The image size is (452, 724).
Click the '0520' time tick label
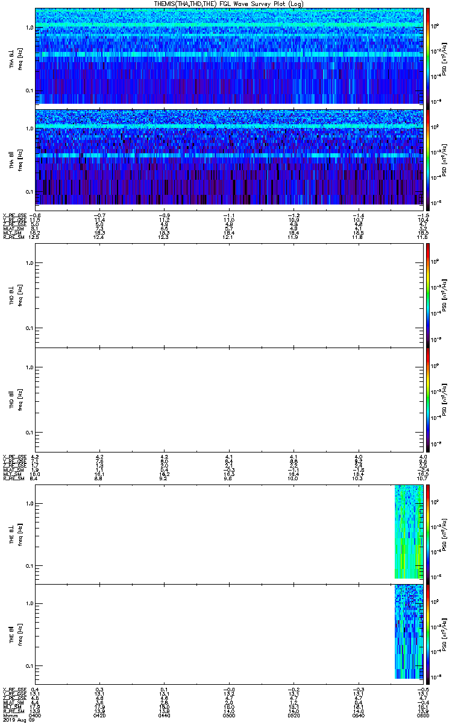coord(293,715)
